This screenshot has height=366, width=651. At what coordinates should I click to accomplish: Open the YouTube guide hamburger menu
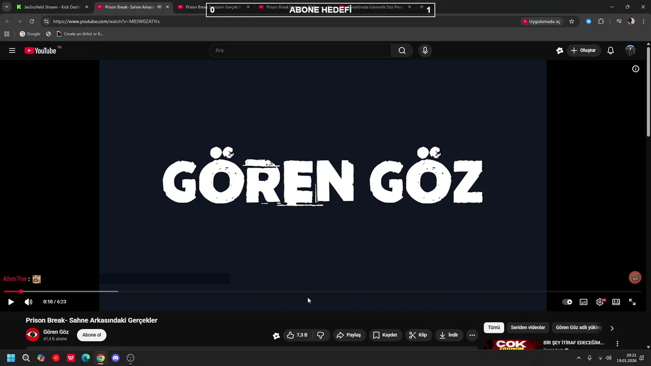[12, 50]
